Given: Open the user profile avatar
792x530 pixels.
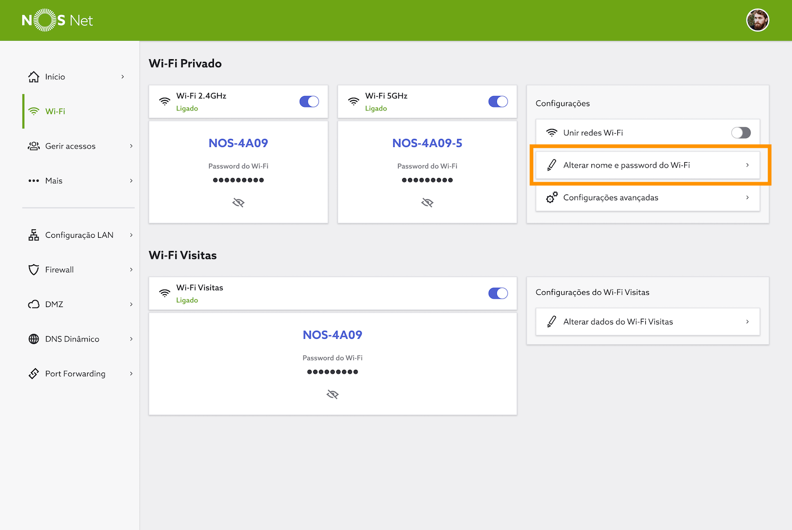Looking at the screenshot, I should coord(757,21).
